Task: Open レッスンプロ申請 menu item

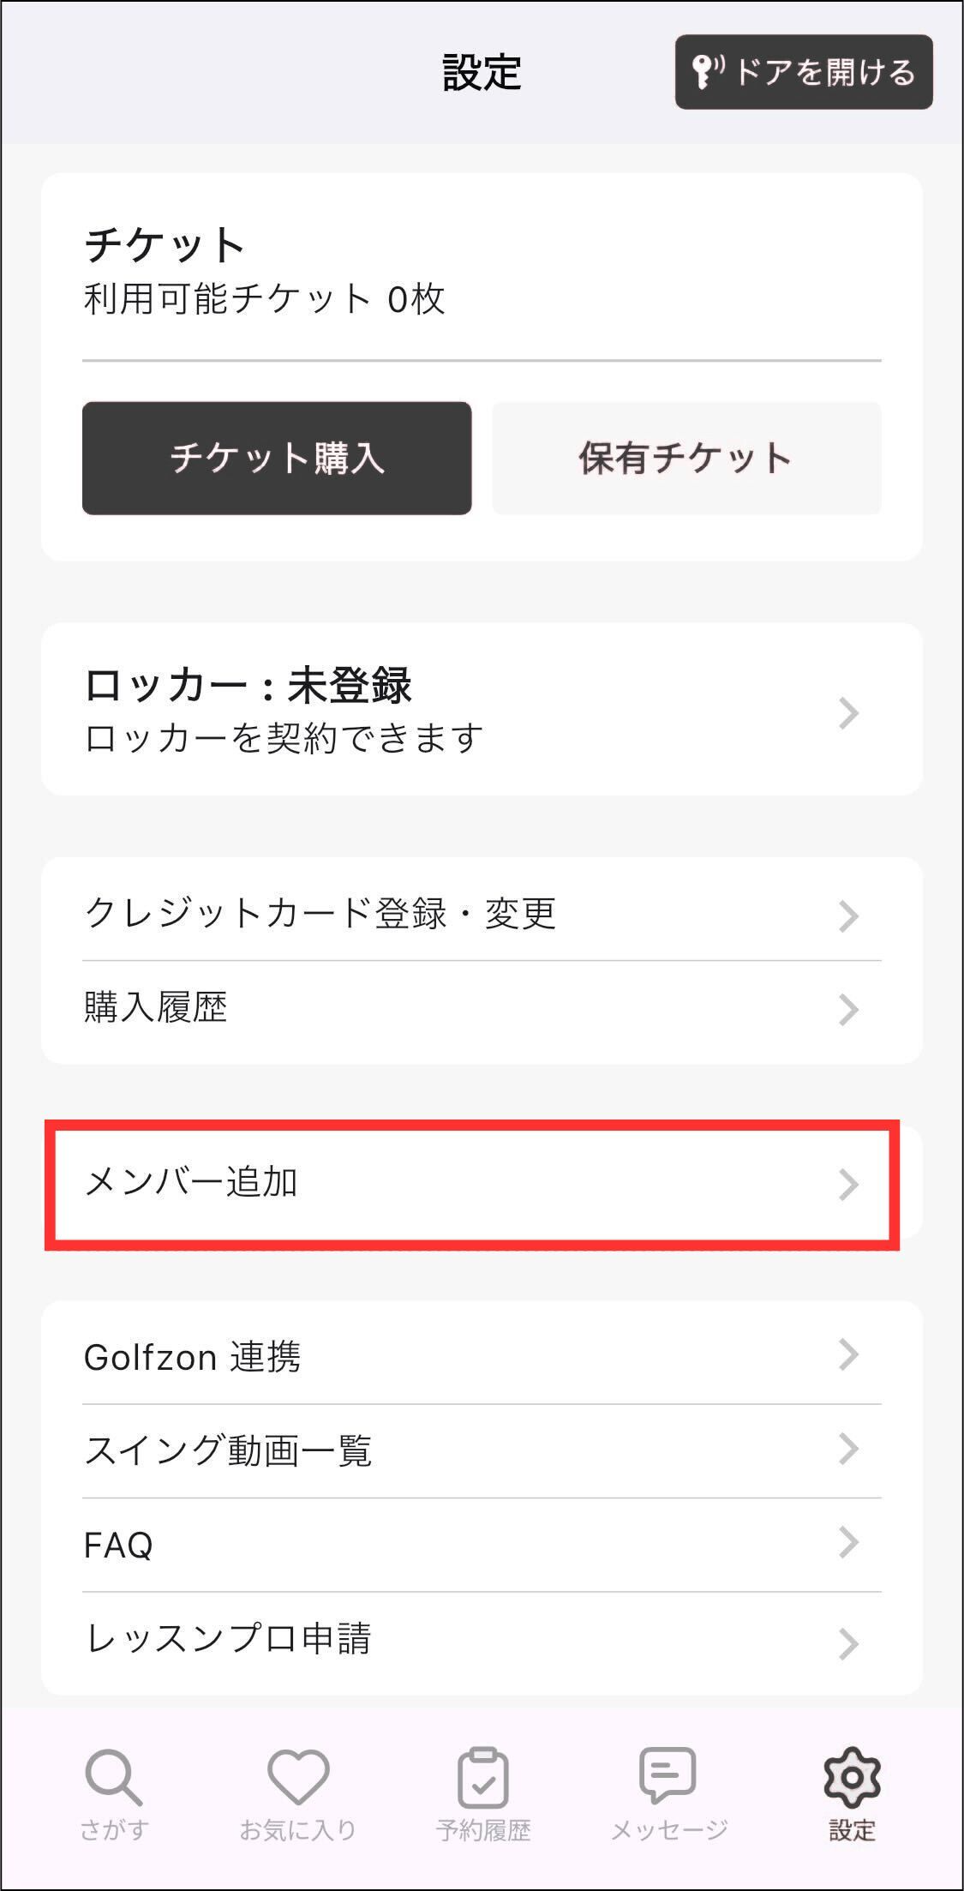Action: coord(228,1638)
